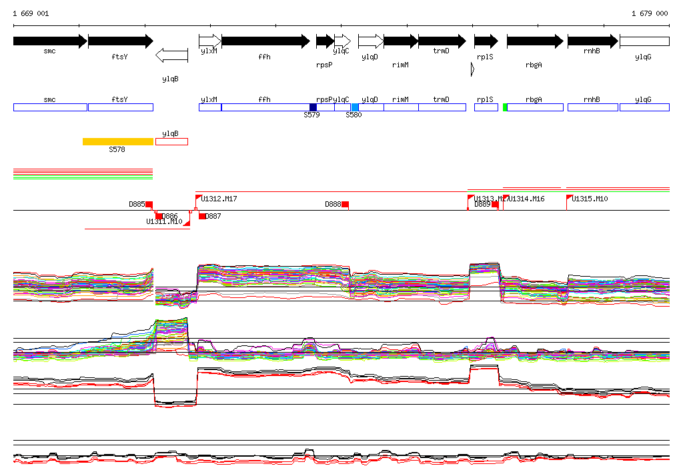Click the end coordinate '1 679 000'

pyautogui.click(x=650, y=13)
